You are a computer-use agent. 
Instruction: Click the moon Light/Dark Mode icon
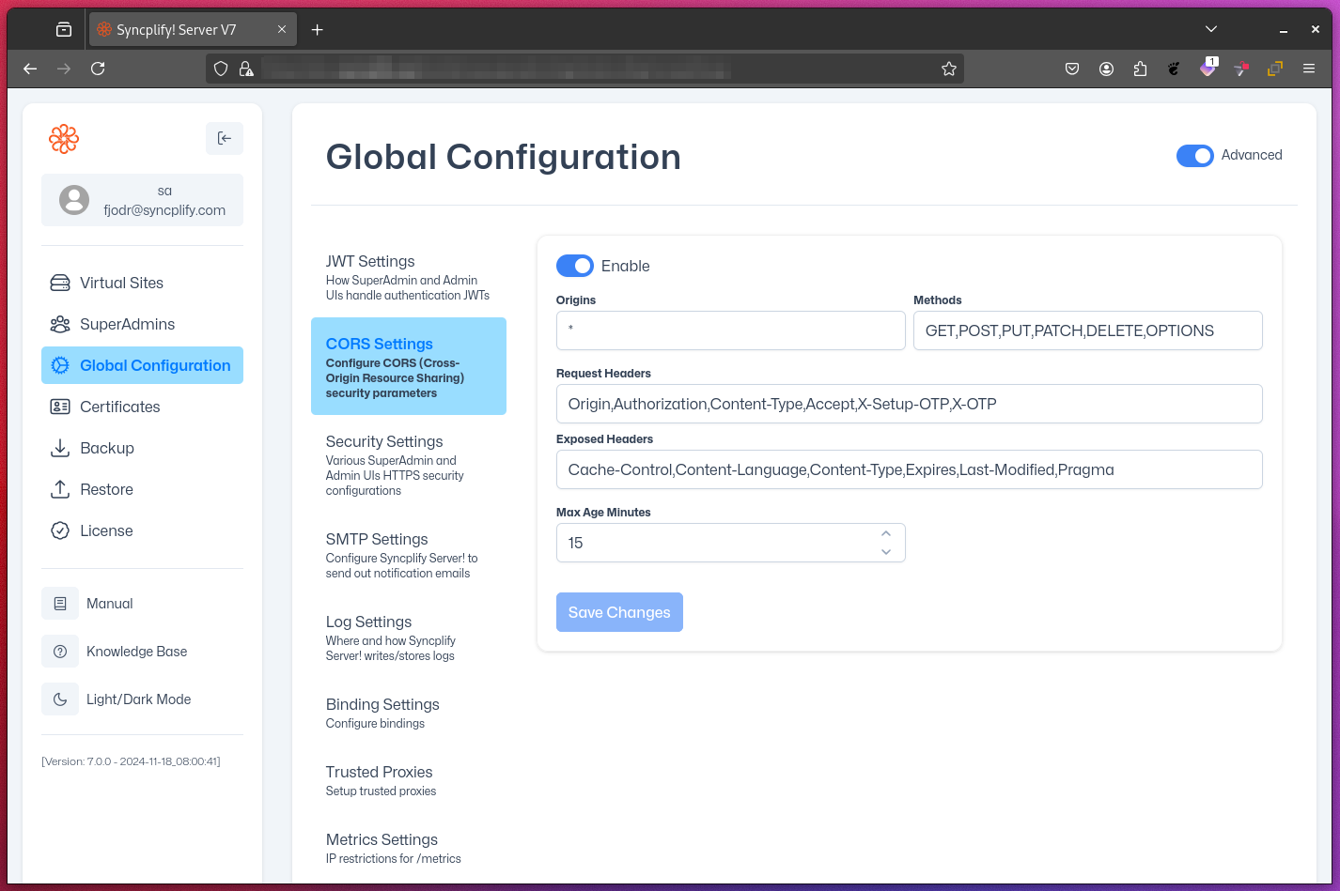coord(60,699)
